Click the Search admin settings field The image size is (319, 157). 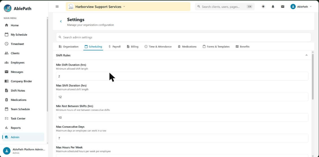pyautogui.click(x=184, y=37)
